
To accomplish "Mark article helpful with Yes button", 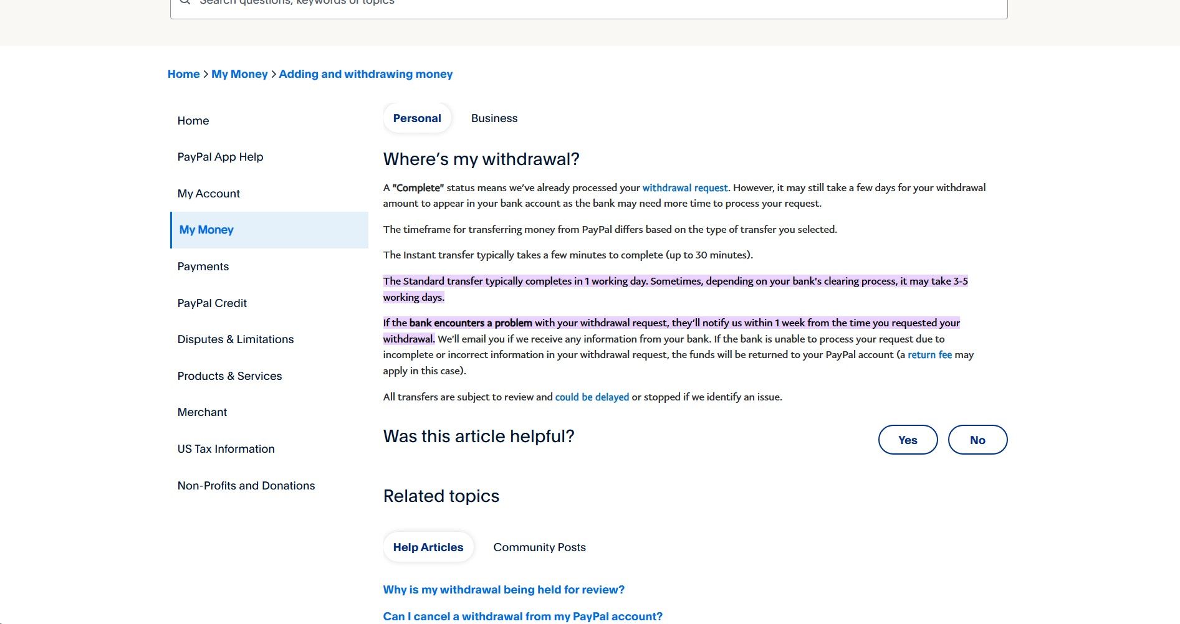I will [908, 440].
